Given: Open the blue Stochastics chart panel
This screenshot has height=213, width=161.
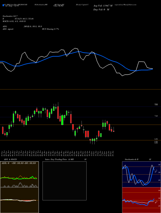Looking at the screenshot, I should (141, 174).
